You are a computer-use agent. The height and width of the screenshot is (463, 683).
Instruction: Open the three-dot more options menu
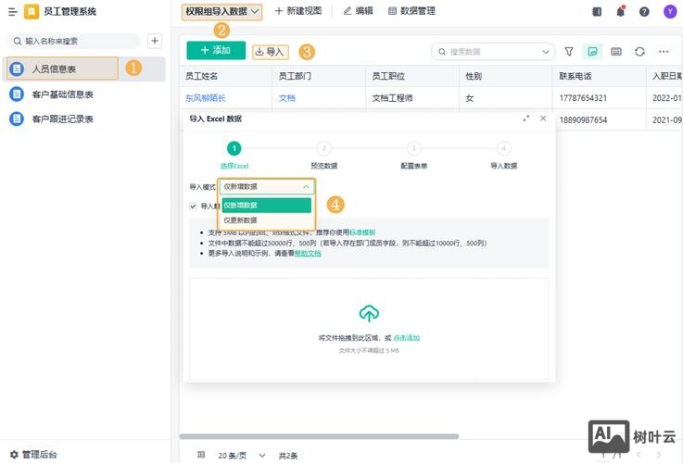click(664, 51)
